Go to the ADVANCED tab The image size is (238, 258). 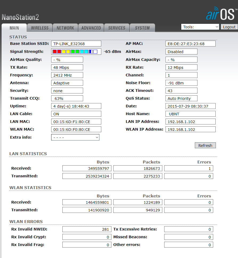tap(91, 28)
